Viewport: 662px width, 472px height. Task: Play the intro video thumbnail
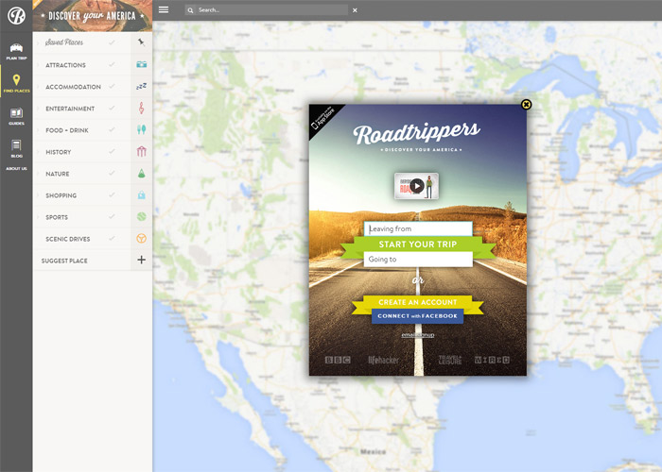click(416, 186)
